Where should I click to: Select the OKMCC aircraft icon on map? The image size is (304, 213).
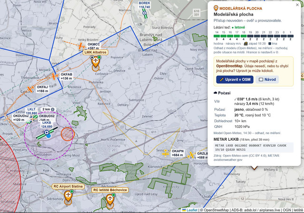[81, 46]
